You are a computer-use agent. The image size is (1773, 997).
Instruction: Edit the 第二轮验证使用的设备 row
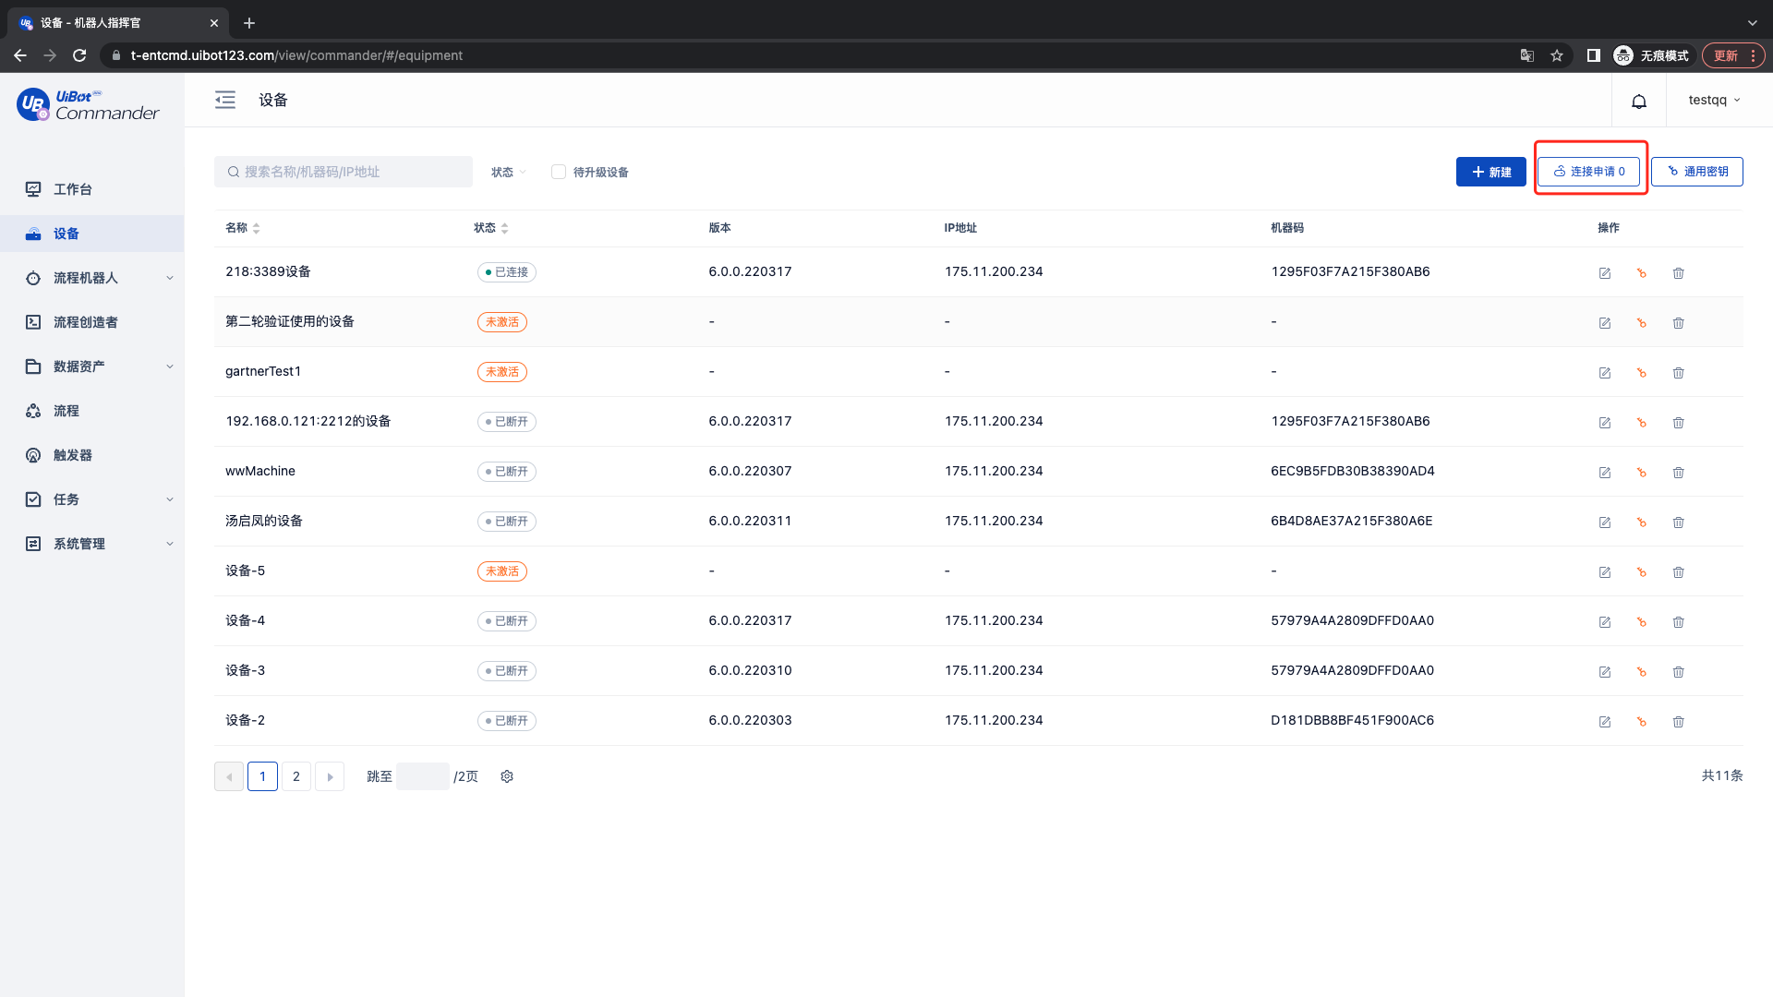click(1605, 323)
